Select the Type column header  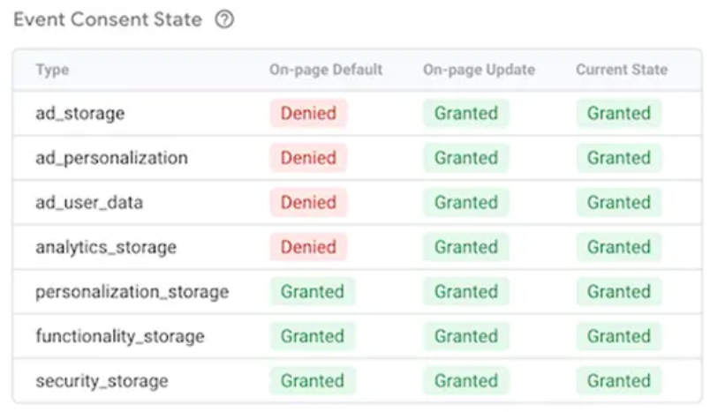pos(52,70)
